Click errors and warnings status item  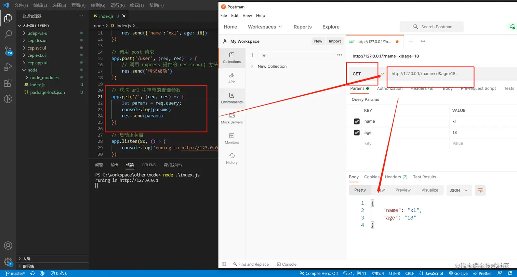click(x=59, y=273)
